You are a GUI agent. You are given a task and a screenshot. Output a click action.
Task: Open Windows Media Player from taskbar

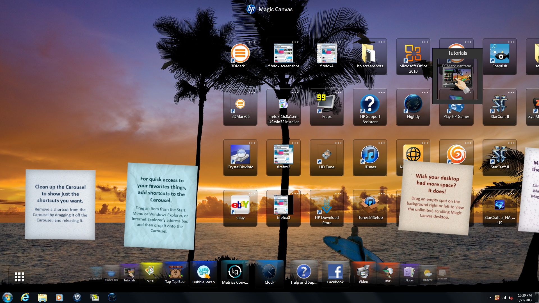coord(60,297)
